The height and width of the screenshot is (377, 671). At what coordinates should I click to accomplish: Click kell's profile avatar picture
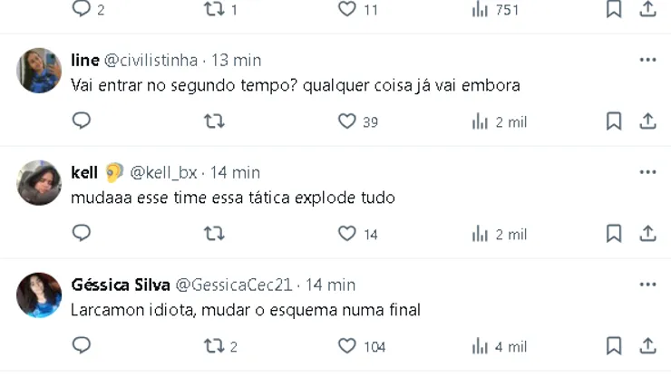39,182
